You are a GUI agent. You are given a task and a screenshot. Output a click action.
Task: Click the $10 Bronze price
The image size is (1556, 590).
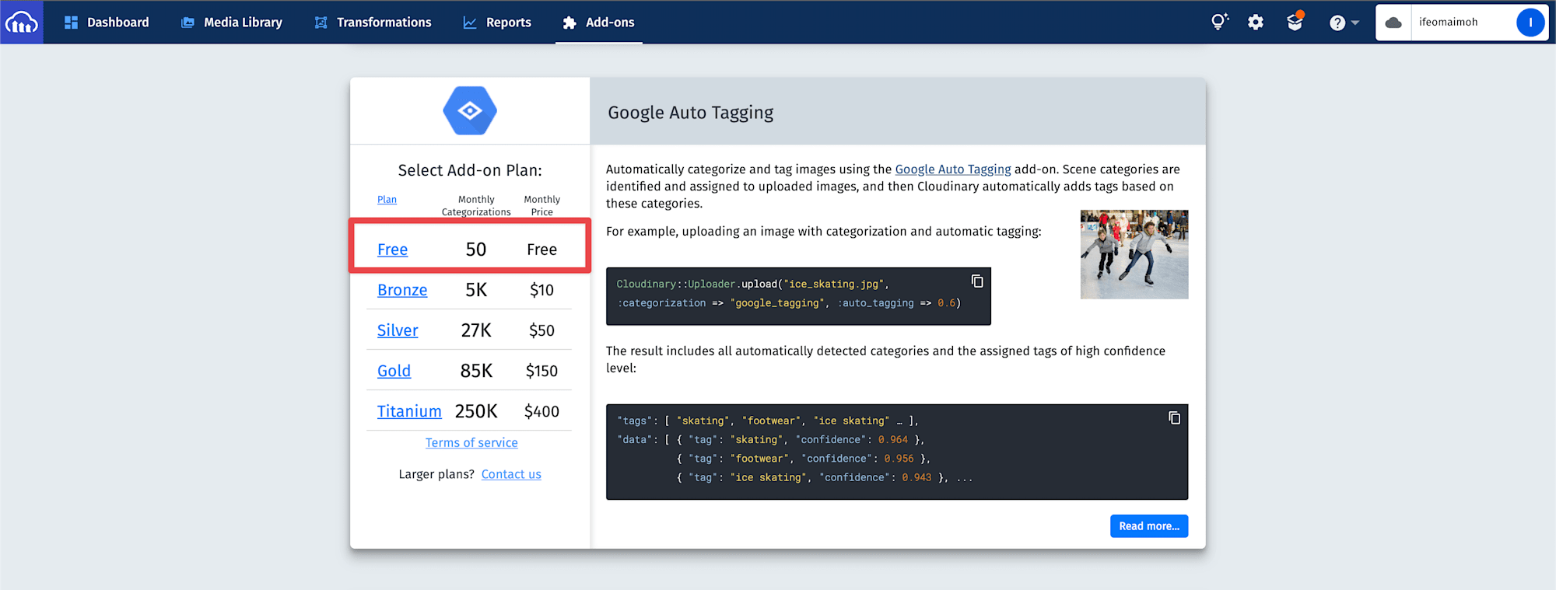pyautogui.click(x=541, y=290)
